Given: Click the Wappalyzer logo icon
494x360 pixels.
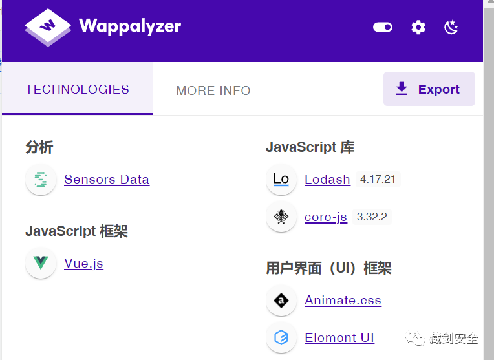Looking at the screenshot, I should [48, 27].
